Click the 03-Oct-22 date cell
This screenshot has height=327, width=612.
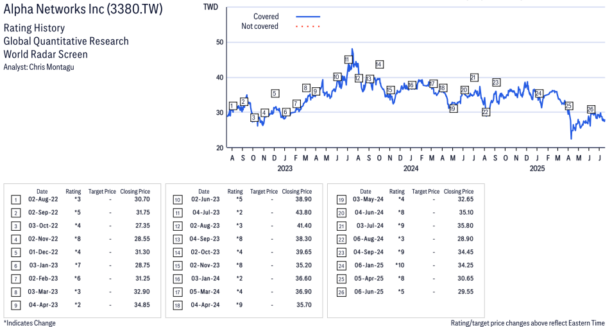tap(43, 226)
